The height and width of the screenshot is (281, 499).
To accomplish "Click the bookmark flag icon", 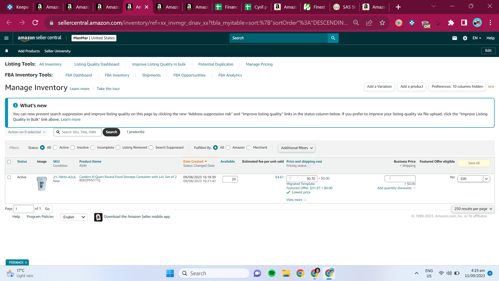I will [7, 51].
